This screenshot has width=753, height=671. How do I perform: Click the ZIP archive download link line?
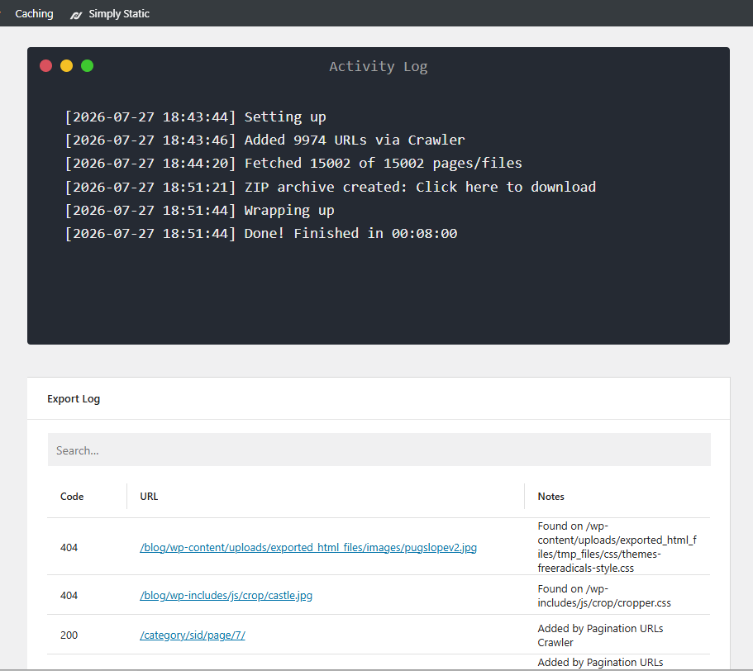coord(331,187)
